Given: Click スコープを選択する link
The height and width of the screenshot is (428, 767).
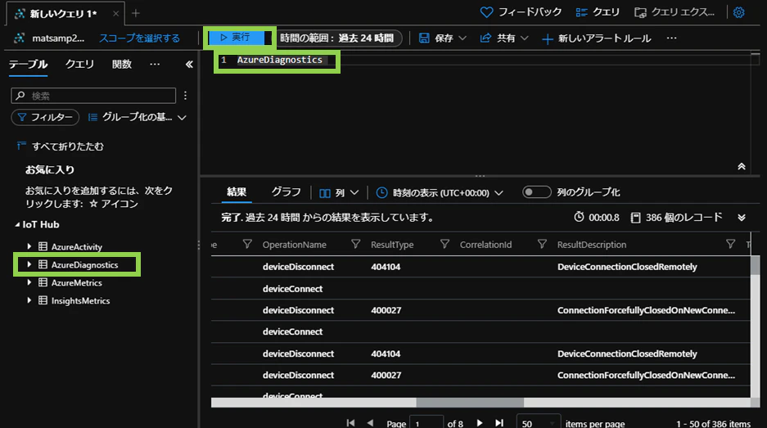Looking at the screenshot, I should pos(139,38).
